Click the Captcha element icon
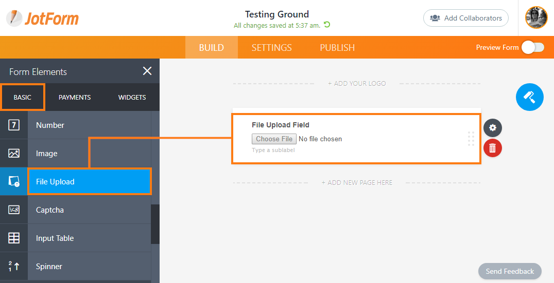The image size is (554, 283). [x=14, y=210]
